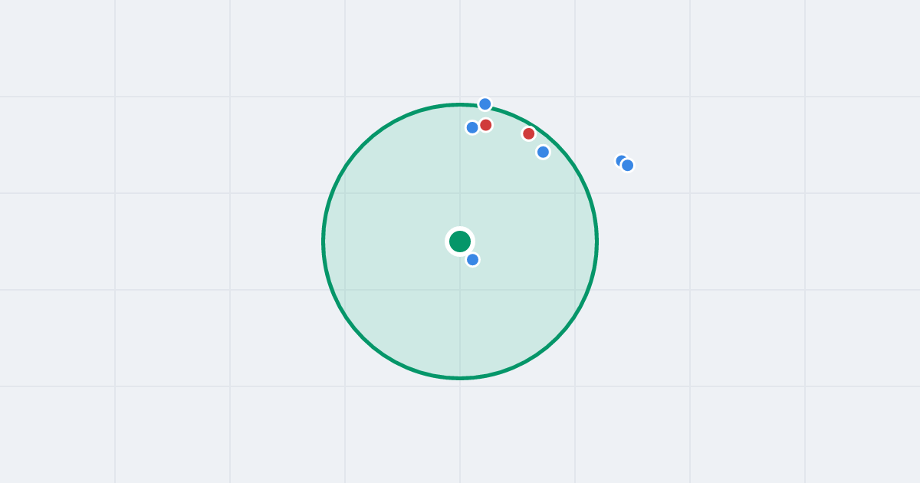This screenshot has height=483, width=920.
Task: Select the front blue marker of the overlapping pair
Action: point(628,165)
